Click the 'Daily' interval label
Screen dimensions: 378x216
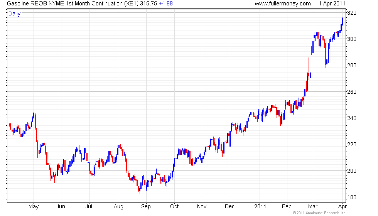15,14
